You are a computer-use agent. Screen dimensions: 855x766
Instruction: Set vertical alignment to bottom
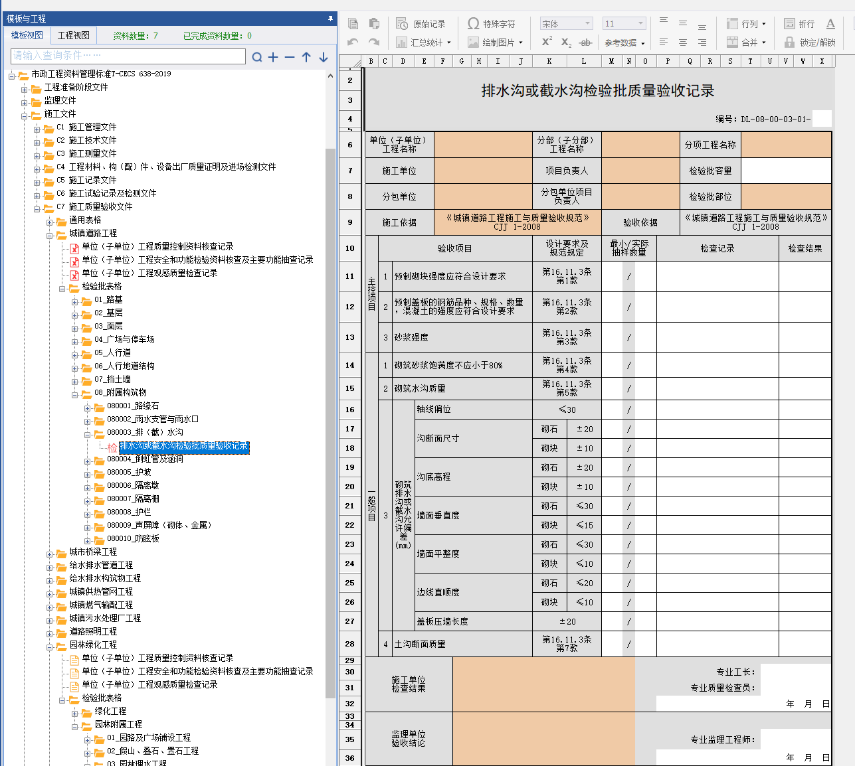click(702, 27)
